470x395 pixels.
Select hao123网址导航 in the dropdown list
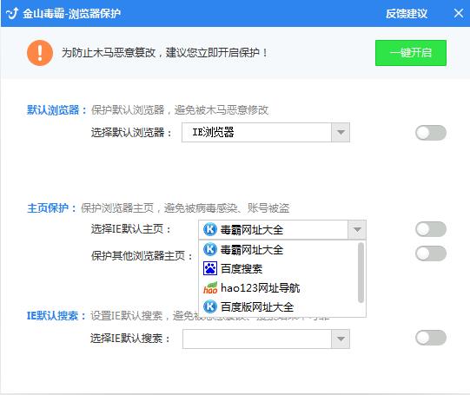(279, 288)
